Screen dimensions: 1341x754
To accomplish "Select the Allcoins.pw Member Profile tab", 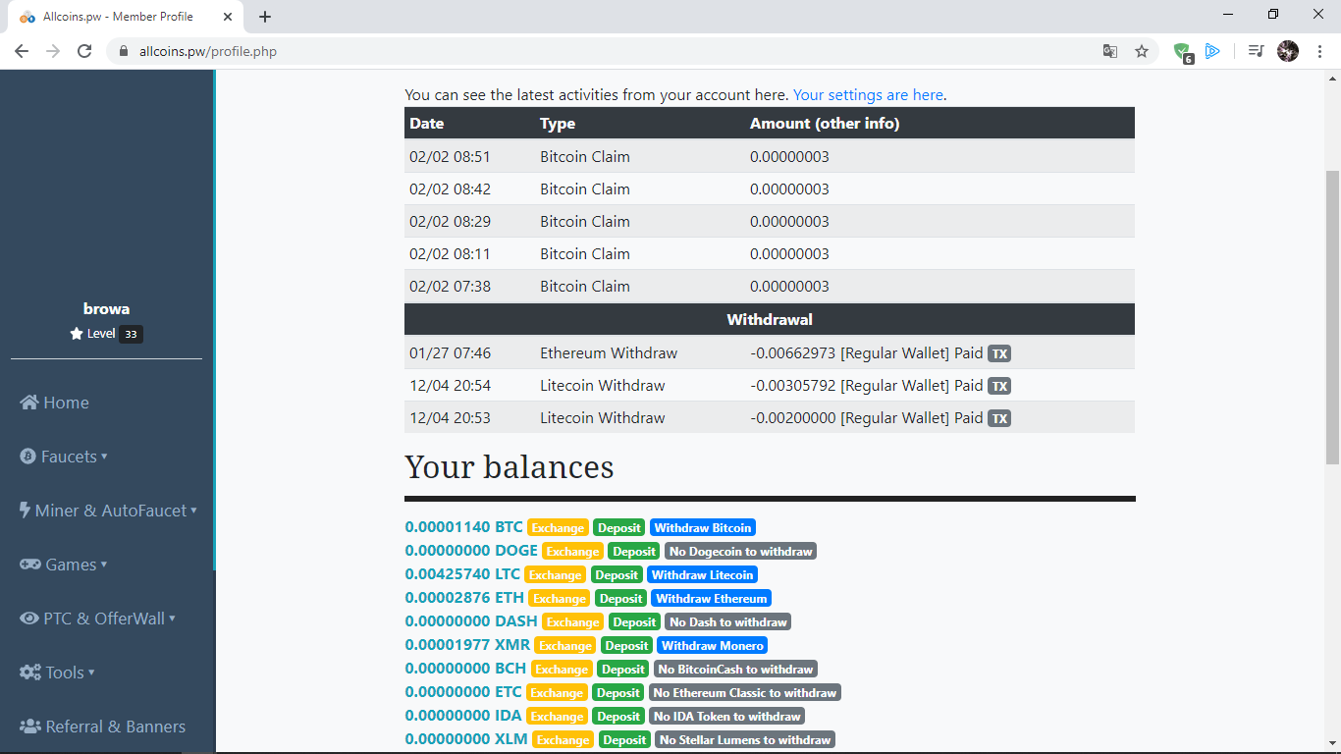I will (128, 17).
